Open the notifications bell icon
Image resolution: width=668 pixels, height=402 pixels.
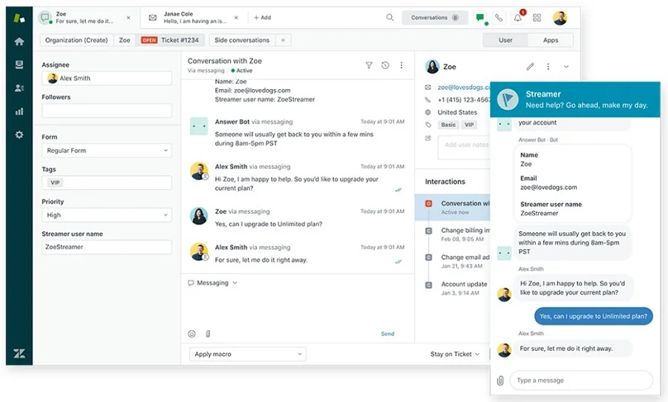click(x=517, y=18)
